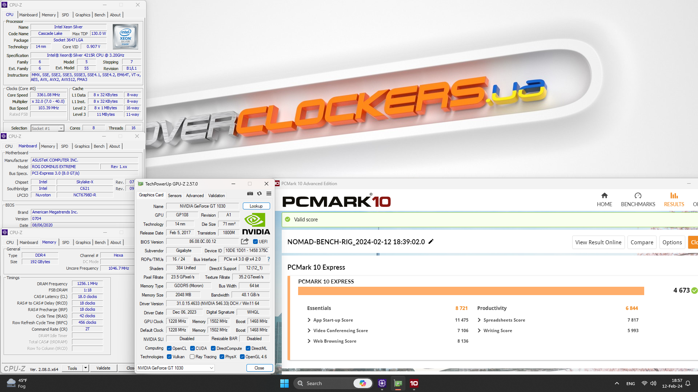Image resolution: width=698 pixels, height=392 pixels.
Task: Open the weather widget showing 45°F Fog
Action: coord(17,383)
